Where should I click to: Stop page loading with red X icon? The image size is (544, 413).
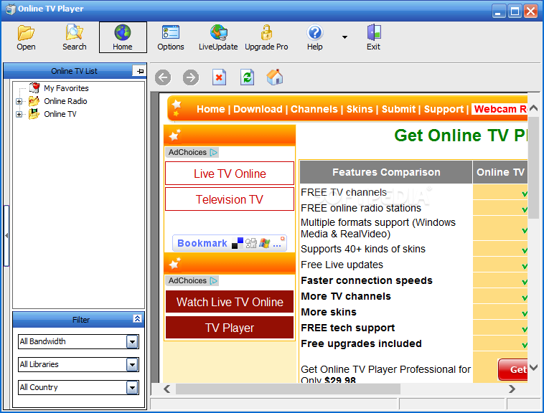click(x=219, y=77)
